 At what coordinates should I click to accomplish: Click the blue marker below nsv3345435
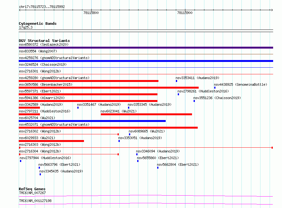click(x=40, y=174)
